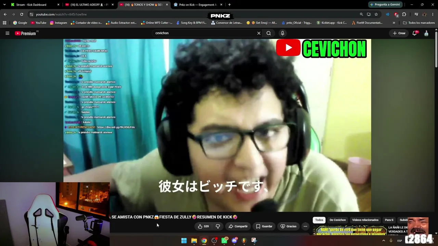438x246 pixels.
Task: Open the YouTube guide hamburger menu
Action: click(x=7, y=33)
